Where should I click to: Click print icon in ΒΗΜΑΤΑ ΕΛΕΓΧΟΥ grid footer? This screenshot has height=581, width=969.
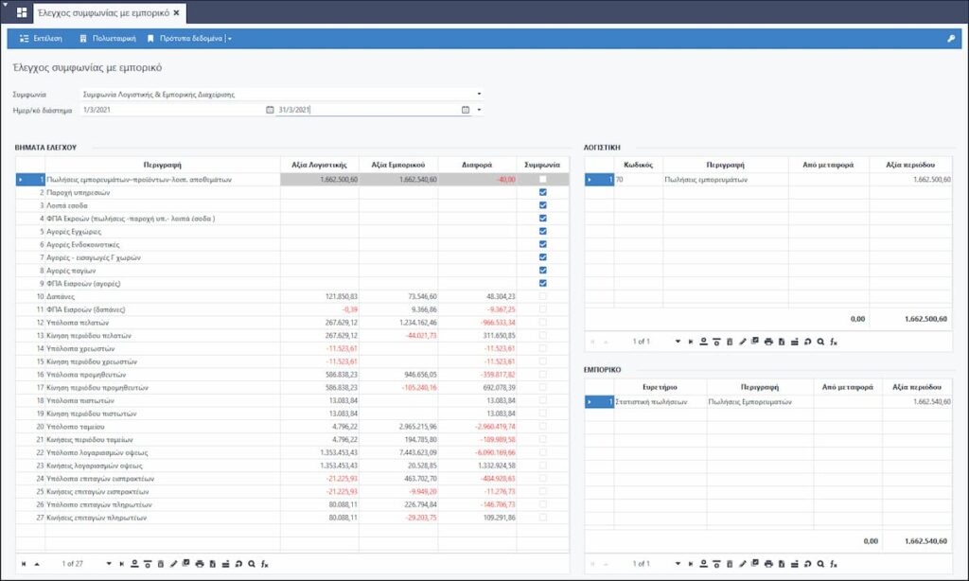pyautogui.click(x=199, y=564)
